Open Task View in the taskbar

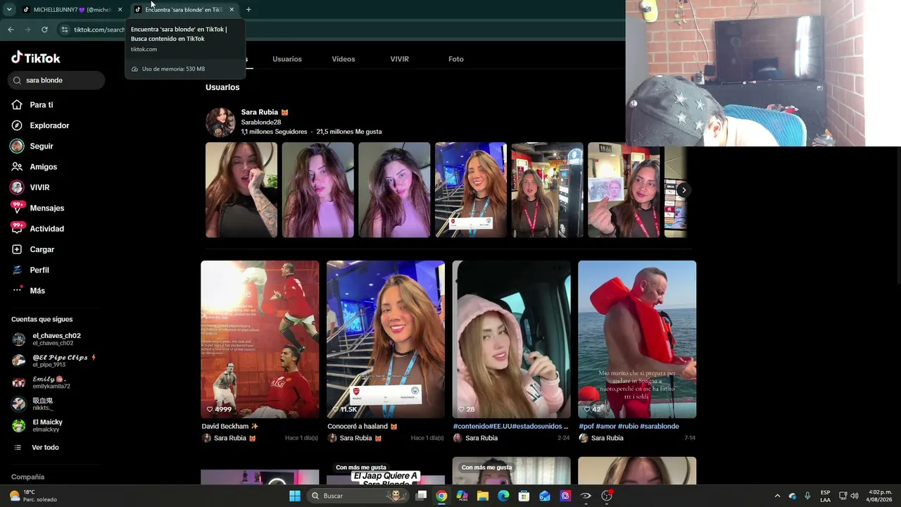(421, 496)
